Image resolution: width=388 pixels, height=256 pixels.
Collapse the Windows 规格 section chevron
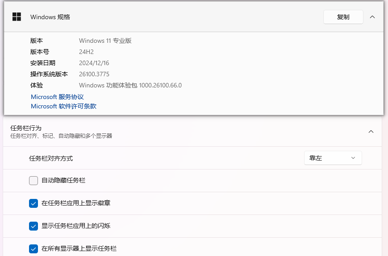pyautogui.click(x=372, y=17)
